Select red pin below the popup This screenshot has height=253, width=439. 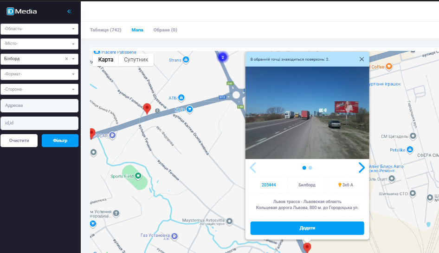click(307, 247)
